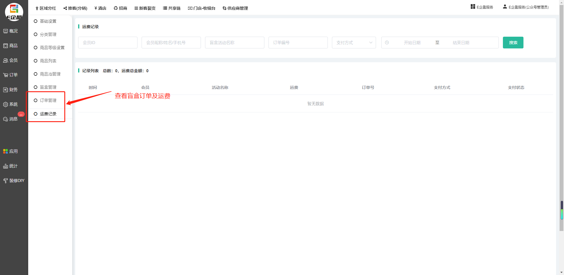The image size is (564, 275).
Task: Expand the 支付方式 dropdown
Action: [354, 43]
